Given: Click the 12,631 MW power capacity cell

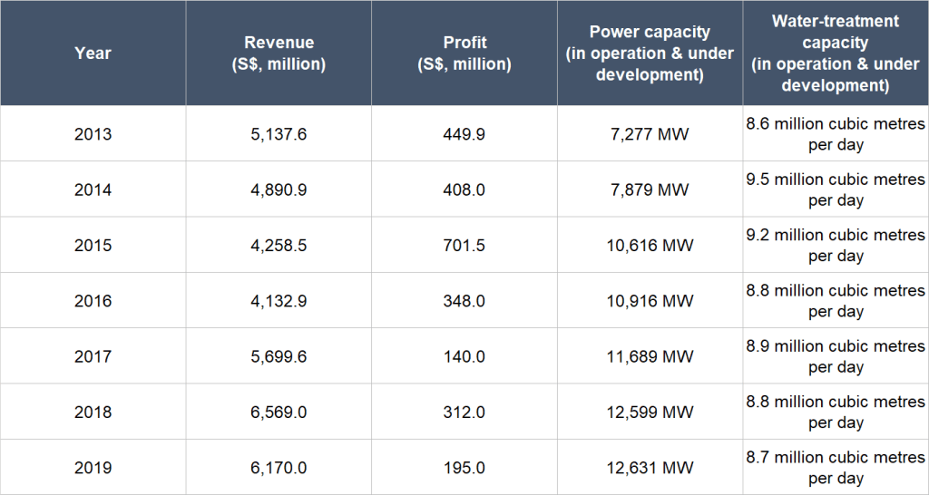Looking at the screenshot, I should [x=650, y=468].
